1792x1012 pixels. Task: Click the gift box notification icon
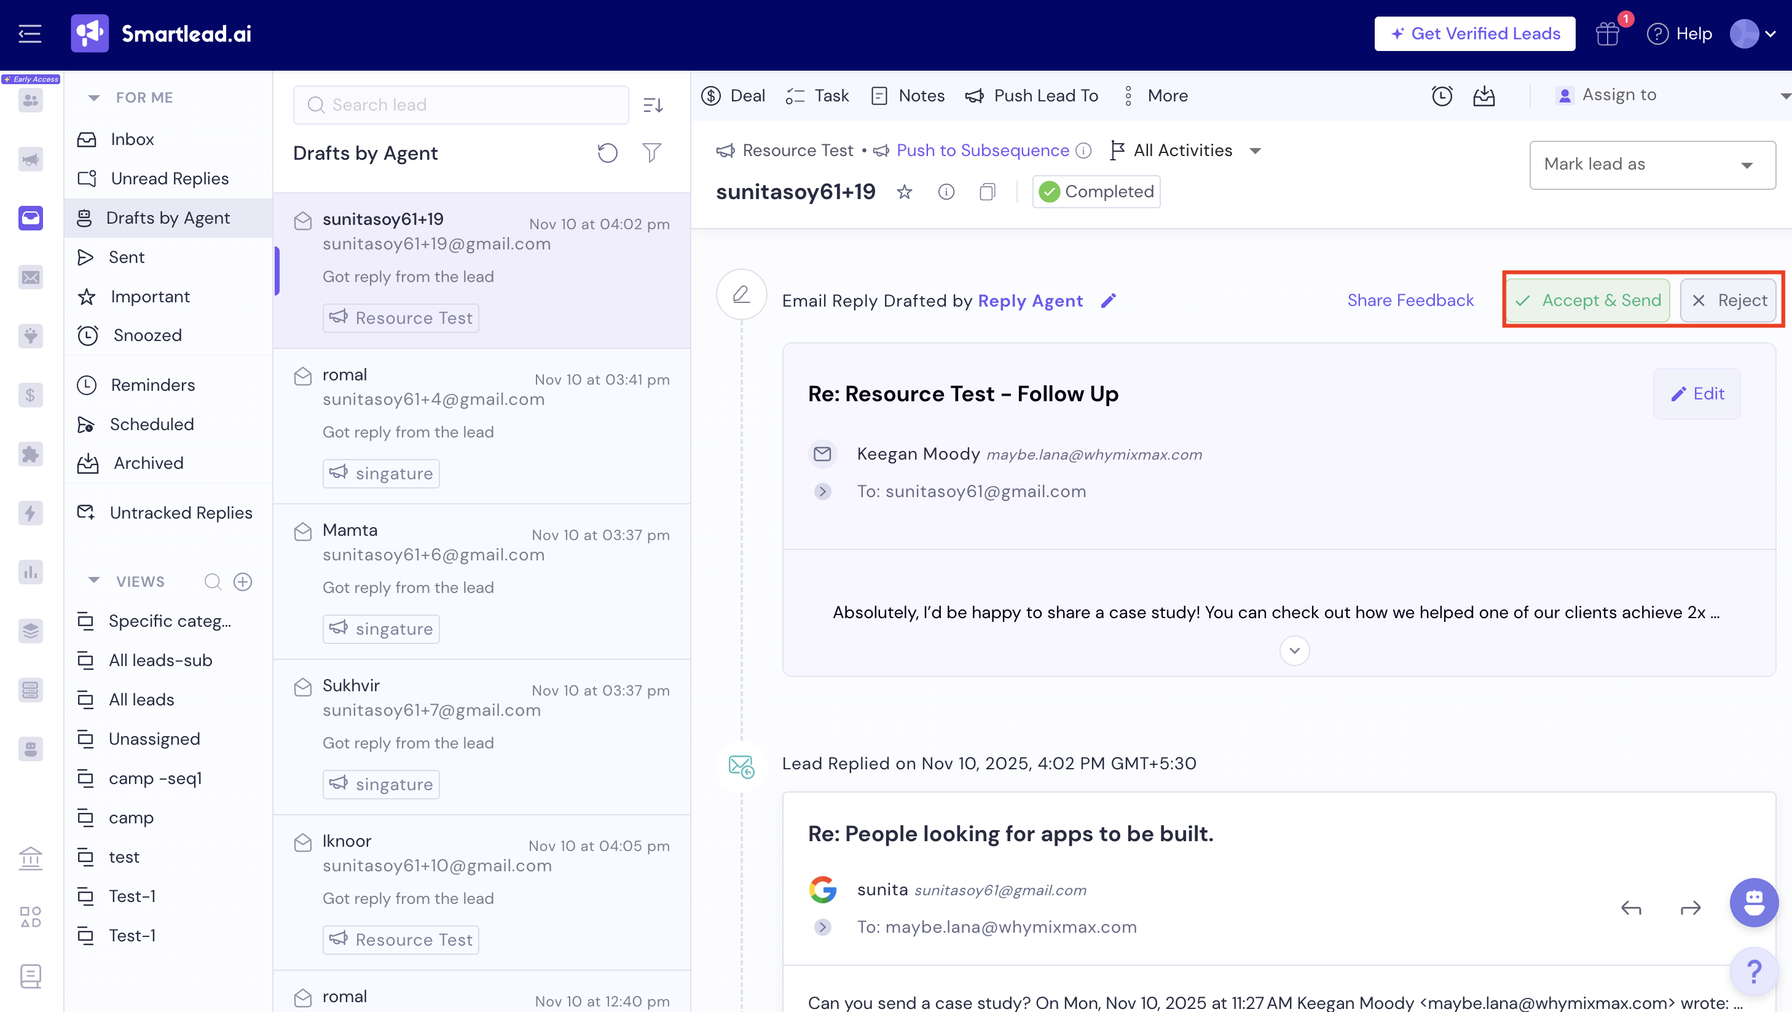tap(1607, 33)
